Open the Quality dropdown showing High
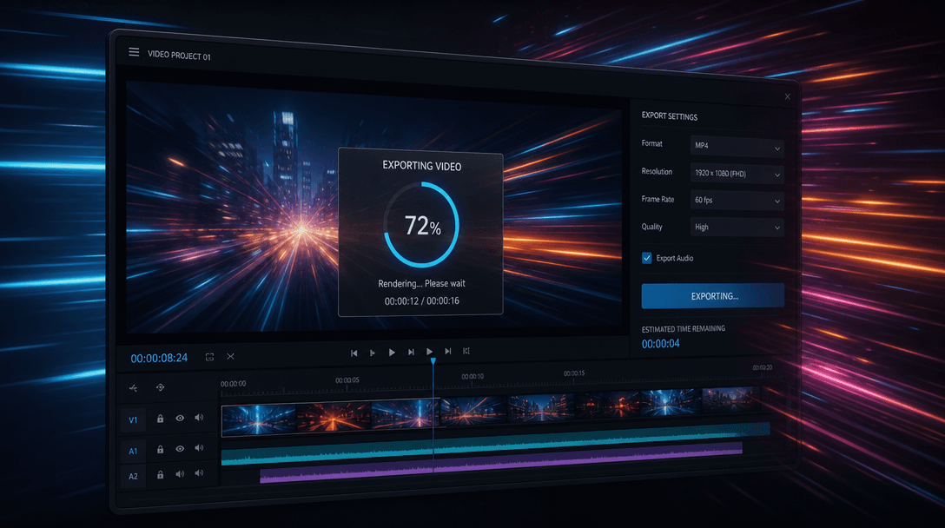Screen dimensions: 945x528 [737, 228]
